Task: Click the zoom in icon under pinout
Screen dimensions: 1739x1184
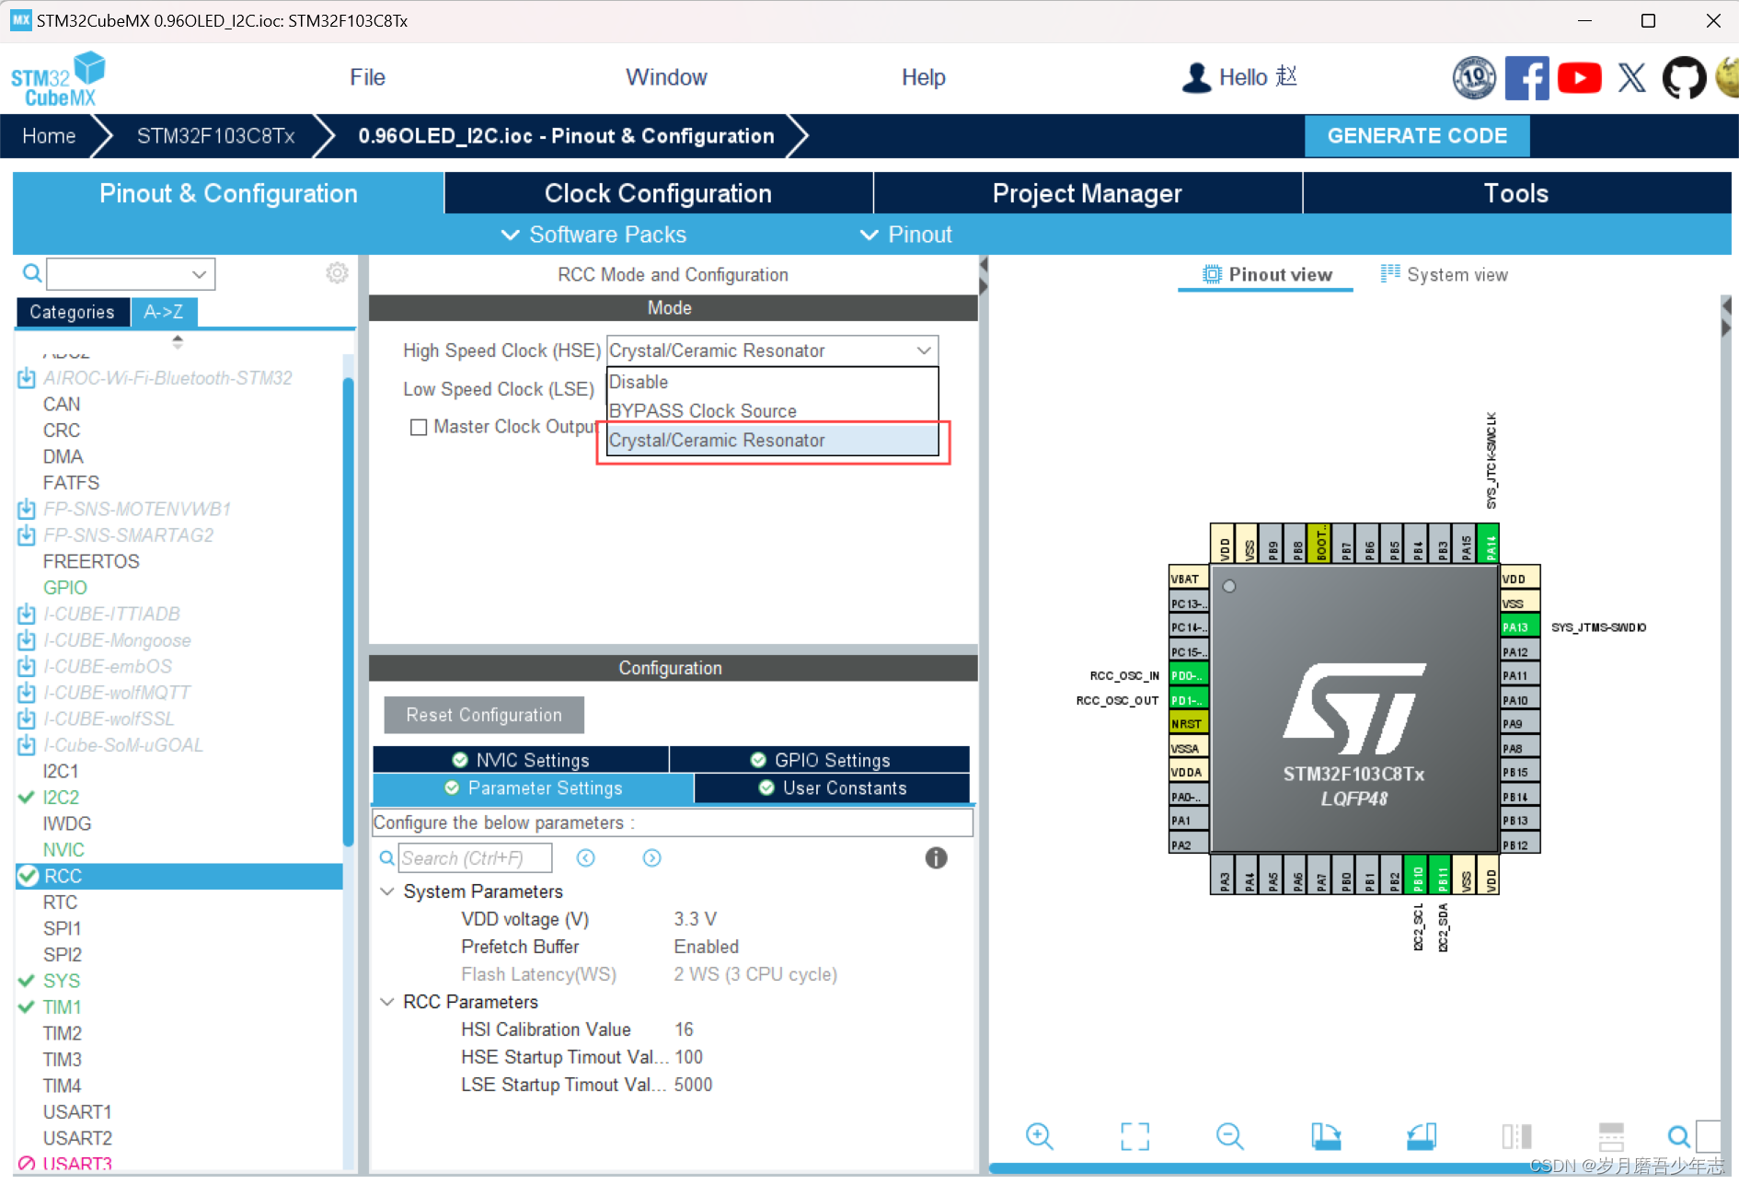Action: pos(1040,1136)
